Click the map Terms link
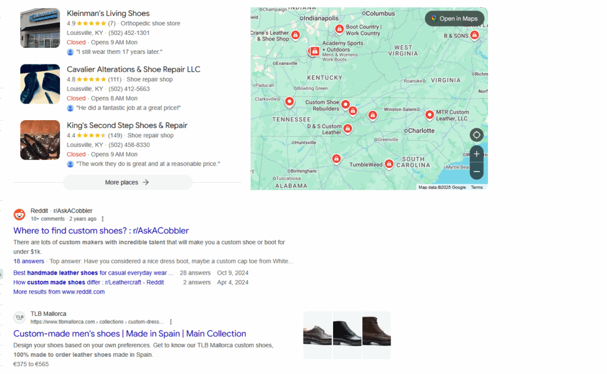The image size is (607, 374). (477, 188)
